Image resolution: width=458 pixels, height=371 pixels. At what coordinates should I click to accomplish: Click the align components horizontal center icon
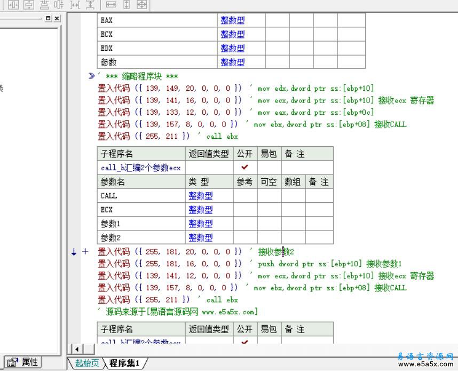[x=59, y=4]
